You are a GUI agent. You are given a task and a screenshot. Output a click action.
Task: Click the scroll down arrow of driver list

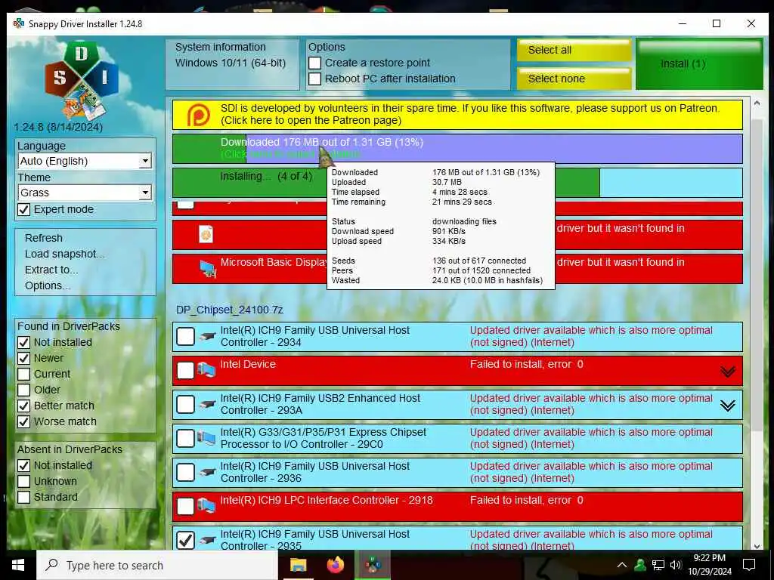point(757,545)
